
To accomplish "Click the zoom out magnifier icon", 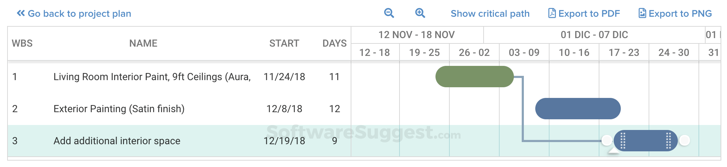I will [389, 13].
